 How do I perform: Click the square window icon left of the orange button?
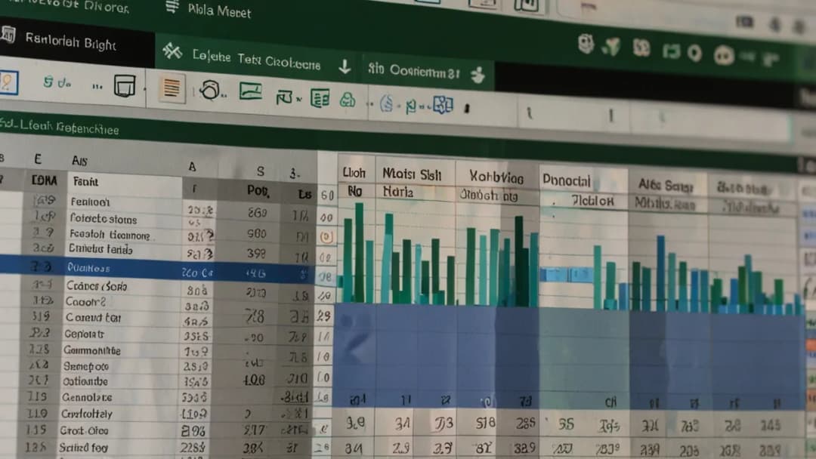click(x=124, y=85)
